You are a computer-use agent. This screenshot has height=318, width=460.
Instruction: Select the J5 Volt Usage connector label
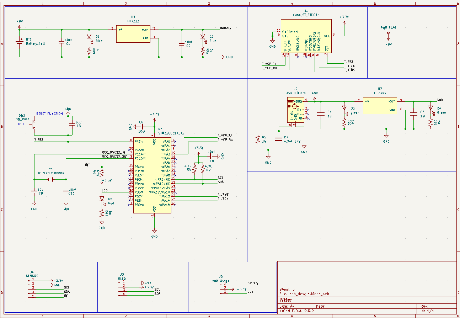click(x=220, y=281)
